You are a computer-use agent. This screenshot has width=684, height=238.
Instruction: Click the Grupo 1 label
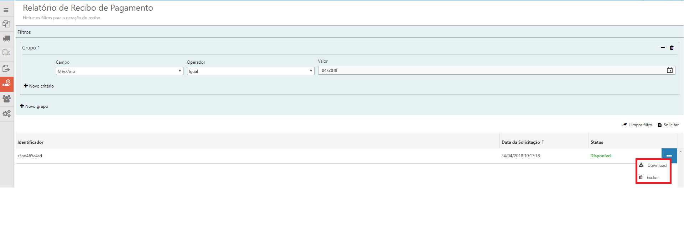click(31, 48)
